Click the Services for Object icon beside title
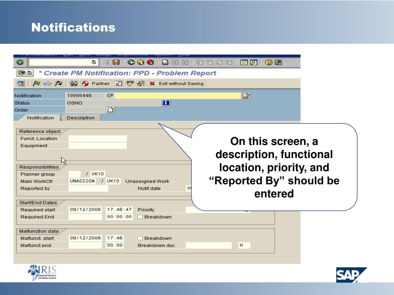The width and height of the screenshot is (394, 295). coord(22,73)
